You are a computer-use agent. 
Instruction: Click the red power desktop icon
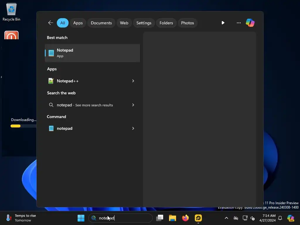11,35
